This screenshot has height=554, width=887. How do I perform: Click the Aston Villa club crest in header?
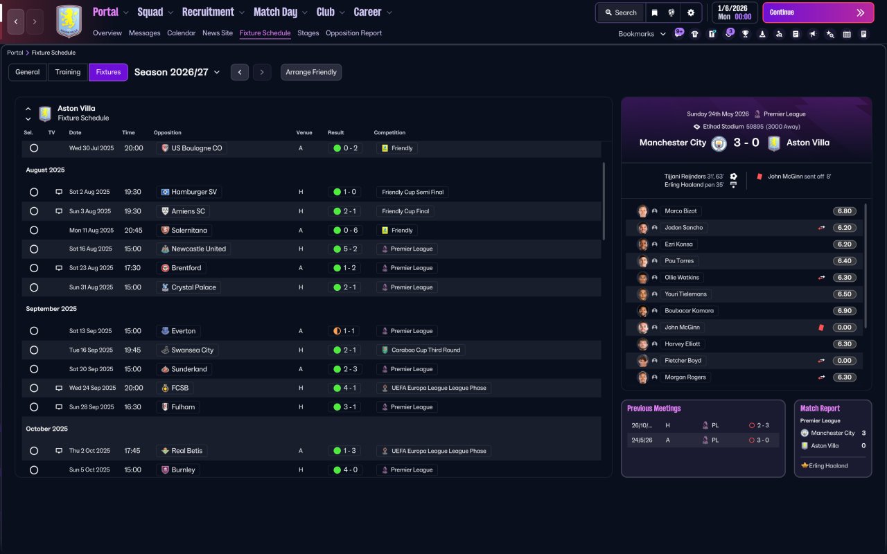69,21
